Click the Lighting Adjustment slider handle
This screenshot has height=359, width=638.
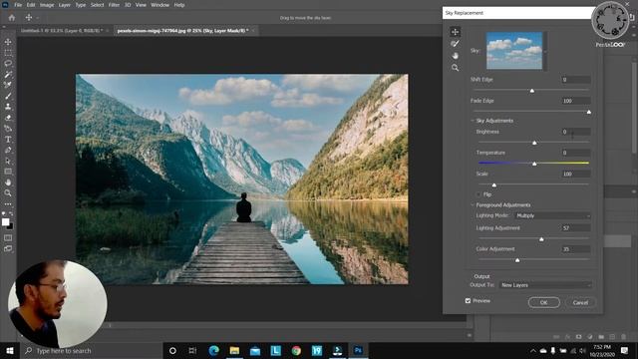click(x=541, y=239)
